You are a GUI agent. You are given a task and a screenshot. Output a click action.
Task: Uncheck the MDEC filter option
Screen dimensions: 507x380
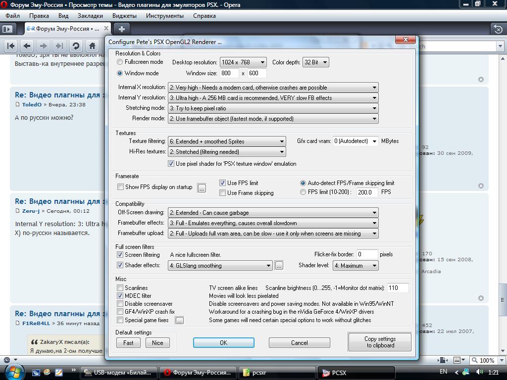click(x=120, y=296)
